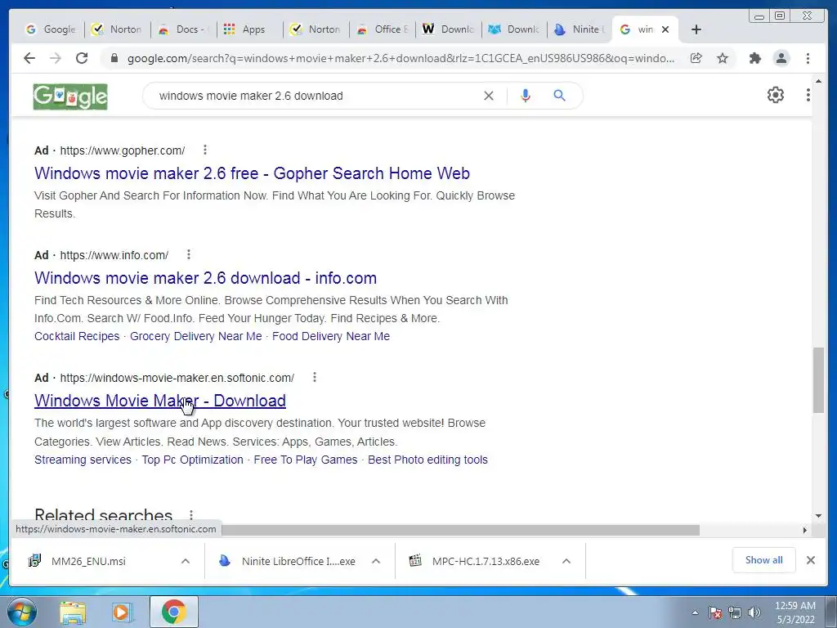Screen dimensions: 837x628
Task: Open downloaded MM26_ENU.msi file
Action: (88, 561)
